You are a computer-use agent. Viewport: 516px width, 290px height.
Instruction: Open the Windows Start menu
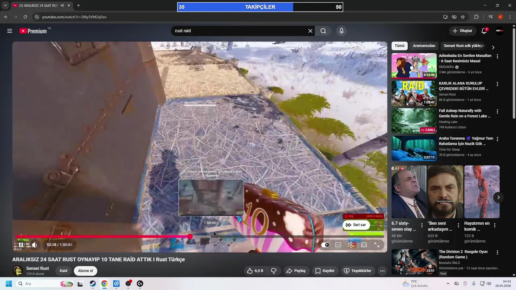(x=8, y=284)
